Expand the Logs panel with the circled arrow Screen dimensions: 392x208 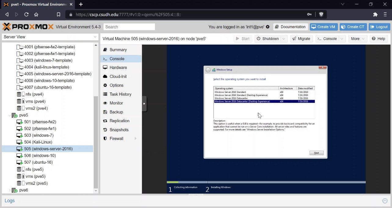pyautogui.click(x=385, y=201)
